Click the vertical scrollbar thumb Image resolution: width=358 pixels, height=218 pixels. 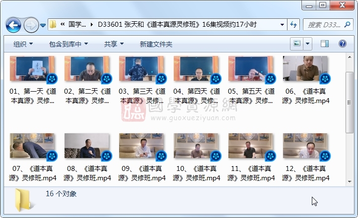coord(350,102)
